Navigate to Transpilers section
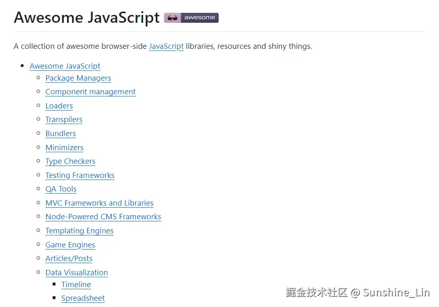439x307 pixels. [64, 120]
